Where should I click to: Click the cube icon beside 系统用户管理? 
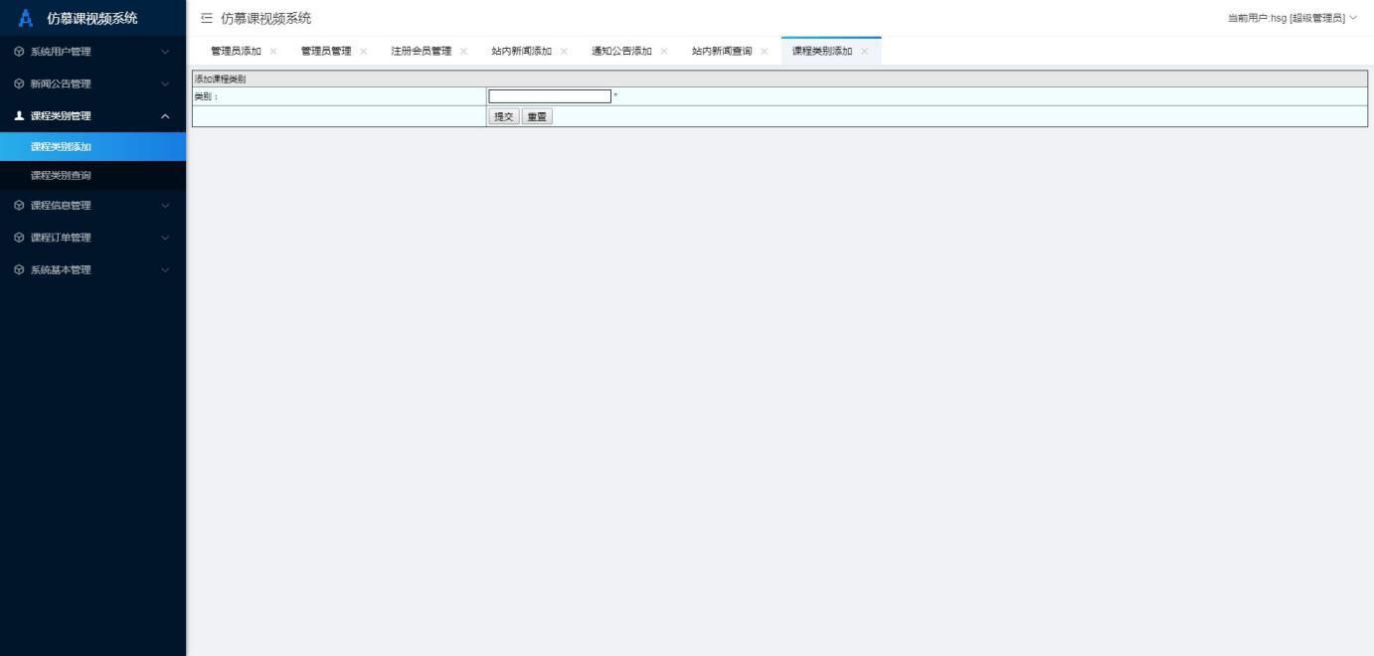point(20,52)
